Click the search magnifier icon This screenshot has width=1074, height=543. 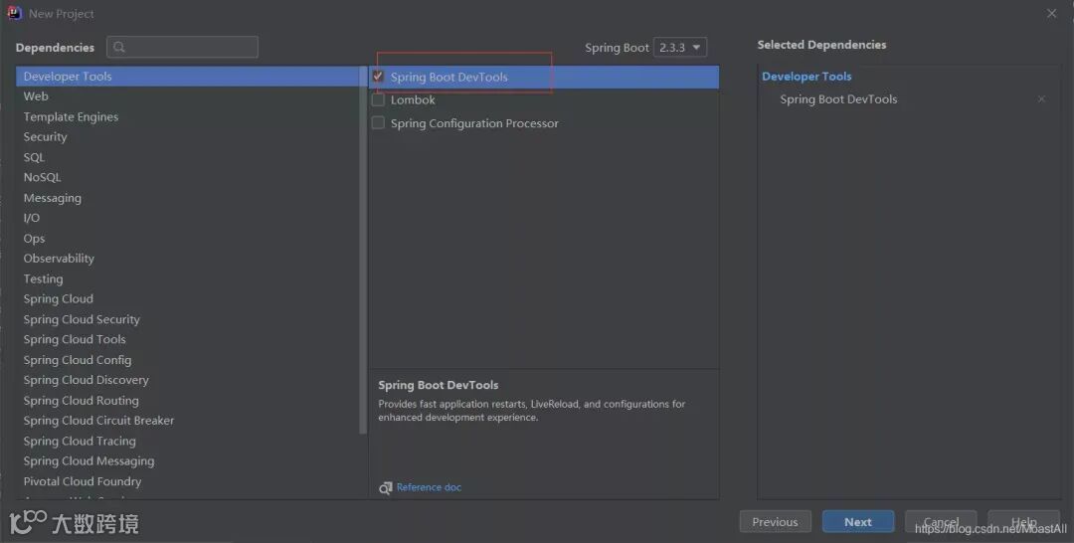pos(119,48)
